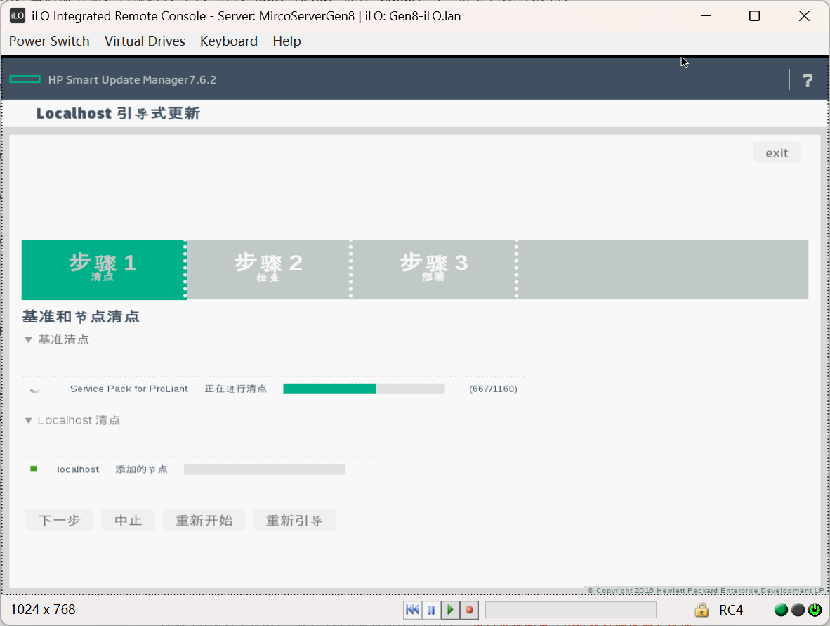This screenshot has height=626, width=830.
Task: Open the Virtual Drives menu
Action: [145, 41]
